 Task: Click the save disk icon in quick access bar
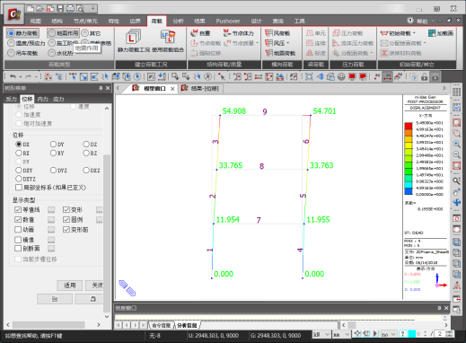(x=60, y=8)
